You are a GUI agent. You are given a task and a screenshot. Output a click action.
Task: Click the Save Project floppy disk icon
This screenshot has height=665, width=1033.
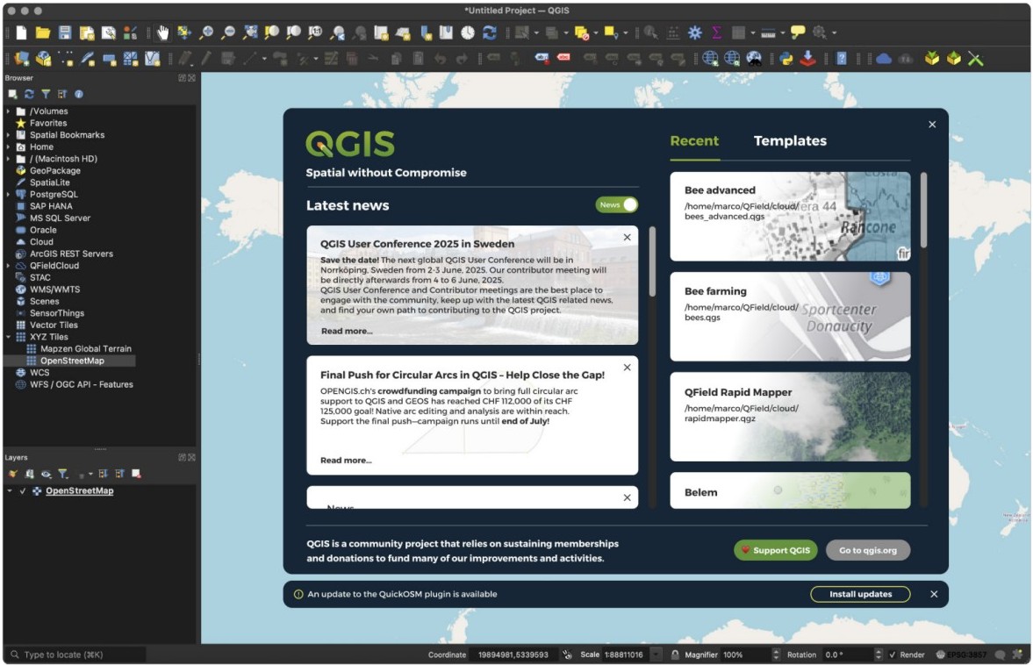point(65,32)
